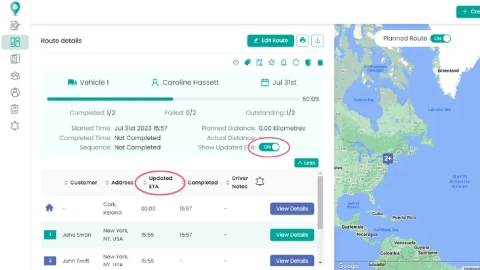Click the refresh circular arrow icon

point(295,63)
